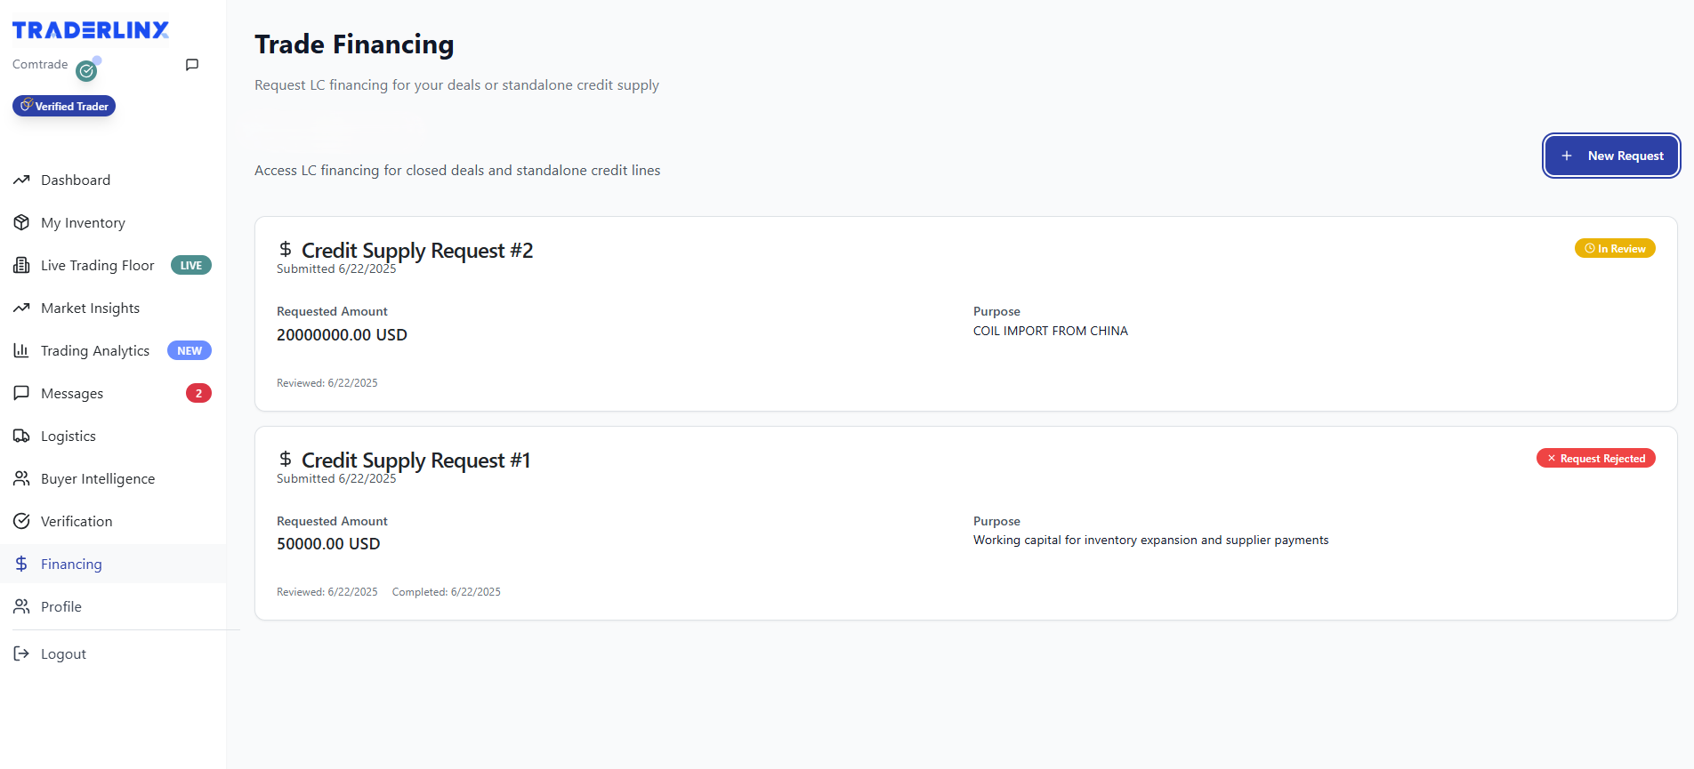This screenshot has height=769, width=1694.
Task: Click the Logistics truck icon
Action: point(21,436)
